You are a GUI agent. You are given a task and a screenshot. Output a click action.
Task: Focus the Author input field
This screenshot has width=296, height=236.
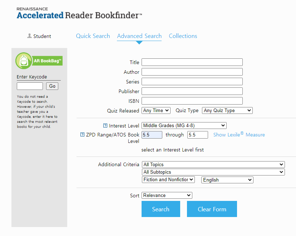[x=192, y=72]
